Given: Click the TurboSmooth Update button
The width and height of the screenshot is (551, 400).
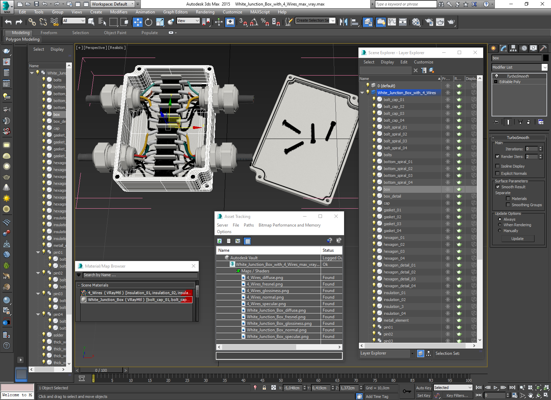Looking at the screenshot, I should [x=517, y=239].
